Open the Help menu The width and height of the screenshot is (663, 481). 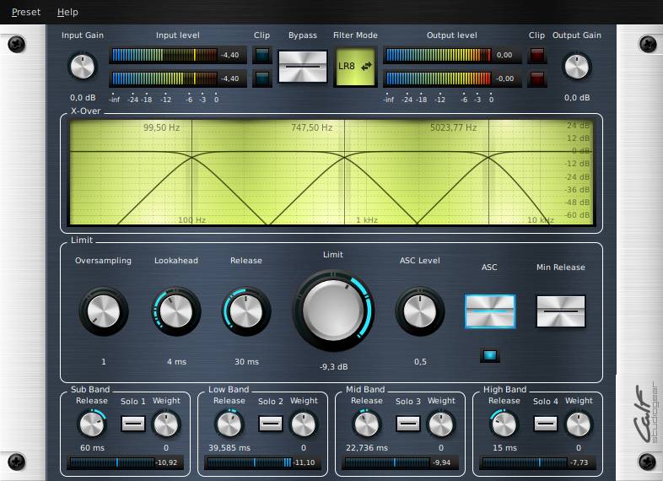(x=67, y=12)
